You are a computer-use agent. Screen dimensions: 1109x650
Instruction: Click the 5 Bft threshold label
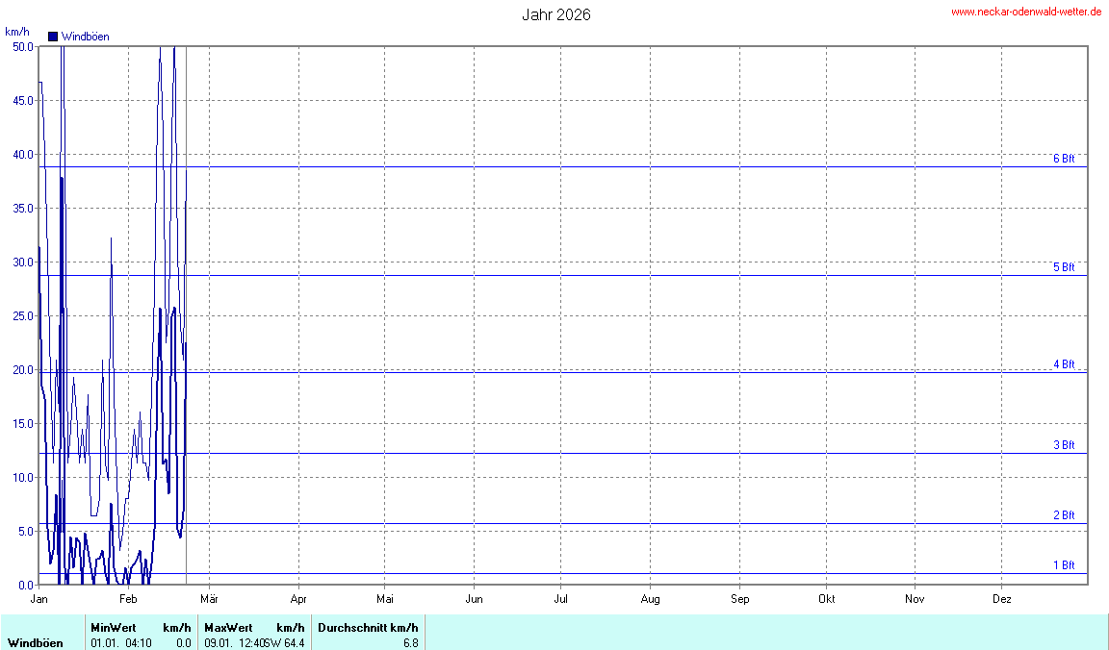[x=1063, y=267]
